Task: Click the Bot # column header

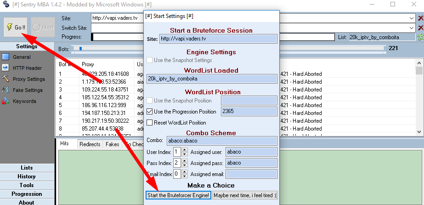Action: tap(67, 64)
